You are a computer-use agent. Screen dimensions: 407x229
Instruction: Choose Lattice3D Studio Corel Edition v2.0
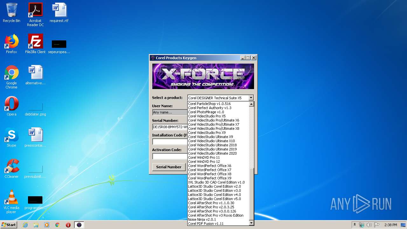pyautogui.click(x=218, y=186)
